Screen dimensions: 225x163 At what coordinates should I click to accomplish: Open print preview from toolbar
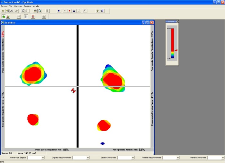tap(40, 11)
